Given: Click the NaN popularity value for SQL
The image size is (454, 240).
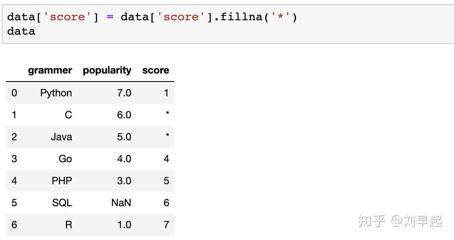Looking at the screenshot, I should pos(121,203).
